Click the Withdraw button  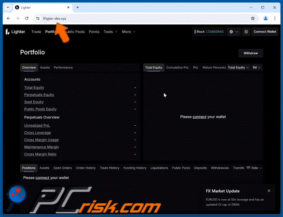coord(250,53)
